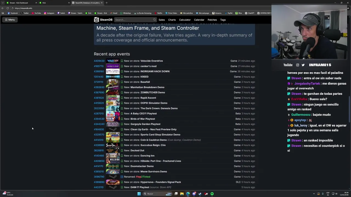Open the Windows Start menu

tap(139, 194)
